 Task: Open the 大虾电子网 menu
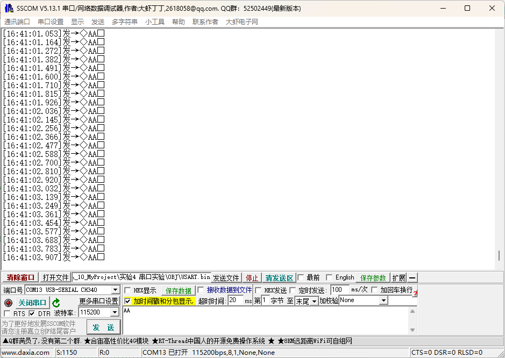242,22
